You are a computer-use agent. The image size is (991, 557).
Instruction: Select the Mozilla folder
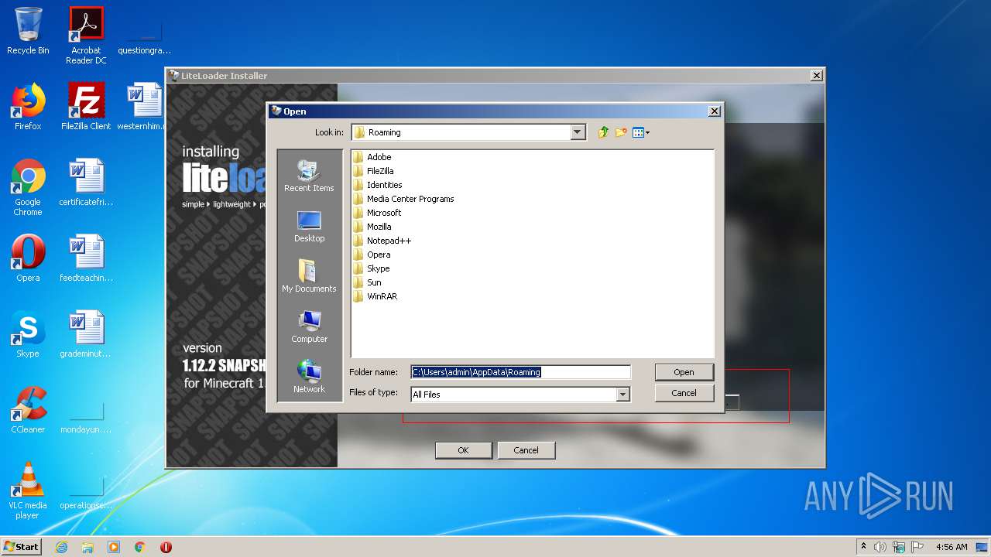click(372, 227)
